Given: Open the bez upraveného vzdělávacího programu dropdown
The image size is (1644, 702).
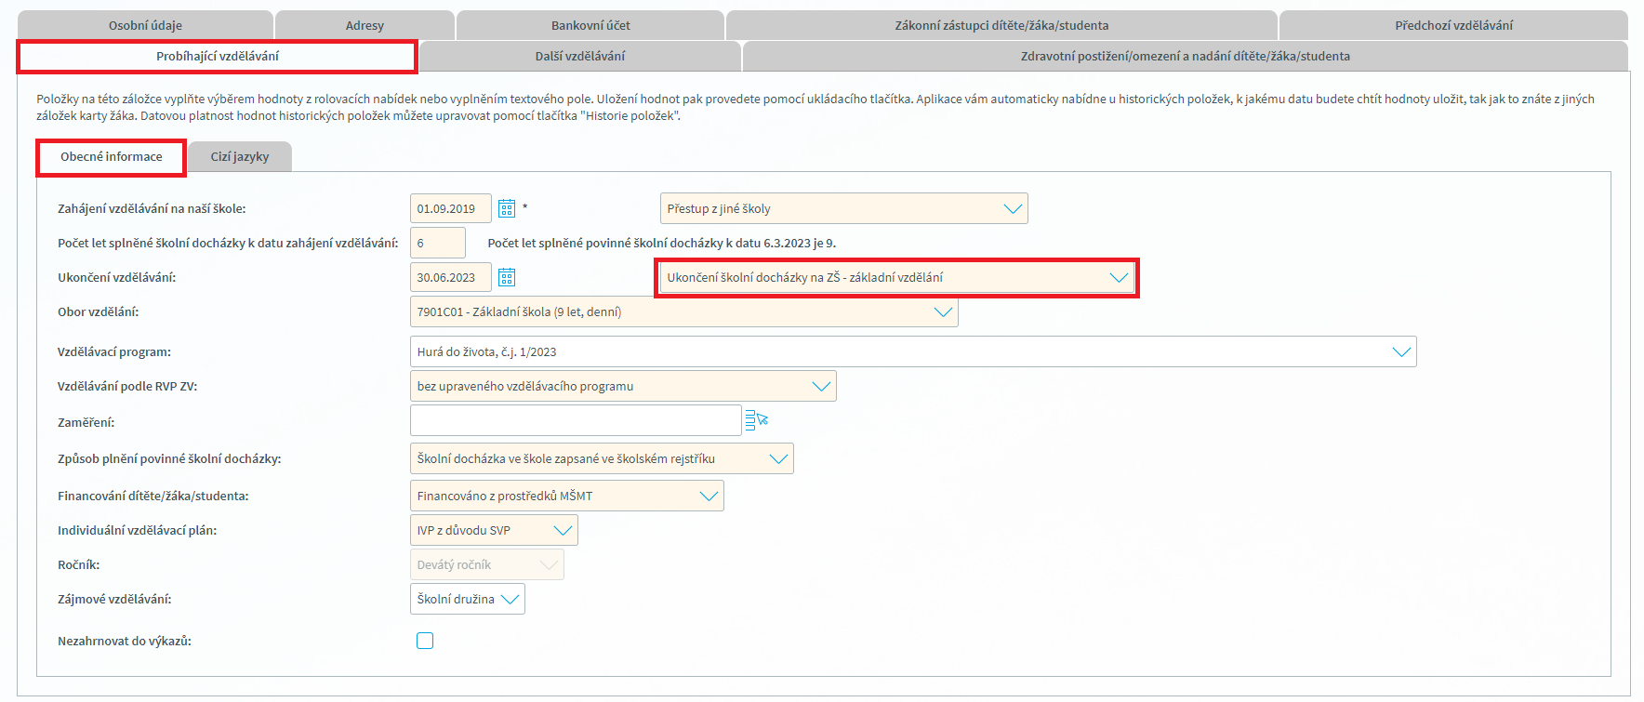Looking at the screenshot, I should pyautogui.click(x=623, y=386).
